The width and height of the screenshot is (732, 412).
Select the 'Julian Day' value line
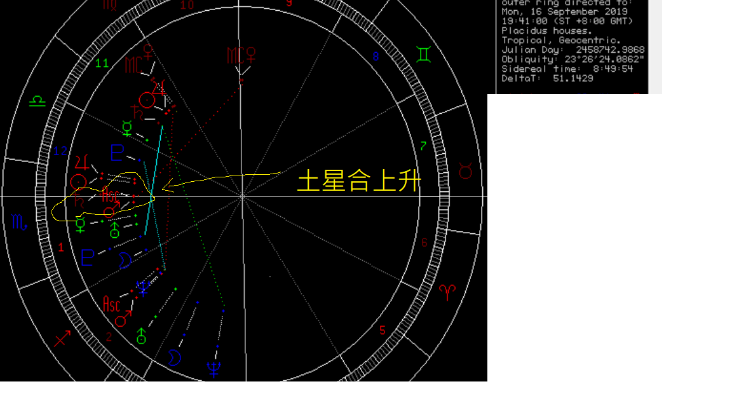click(x=573, y=50)
